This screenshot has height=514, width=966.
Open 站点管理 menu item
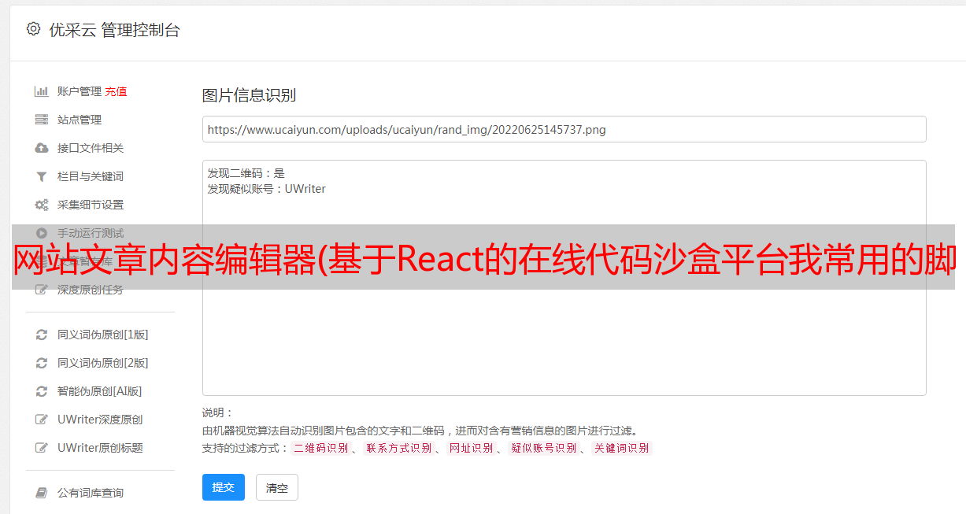coord(80,120)
